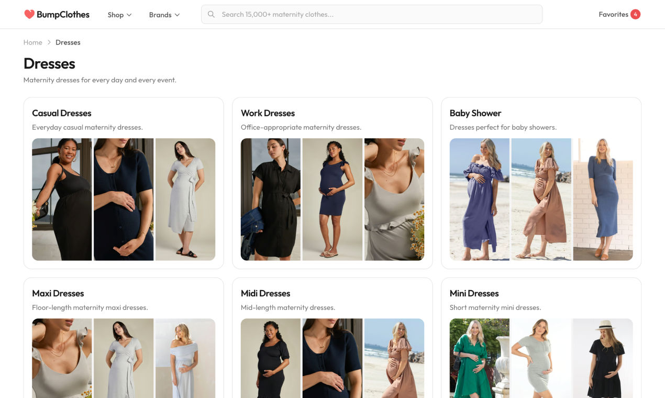Click the red Favorites count badge
The image size is (665, 398).
[635, 14]
